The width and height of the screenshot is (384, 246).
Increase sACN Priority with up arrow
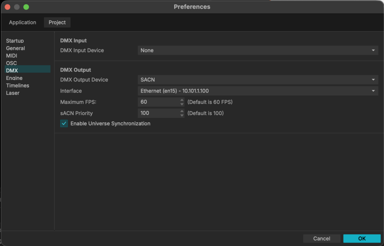182,111
